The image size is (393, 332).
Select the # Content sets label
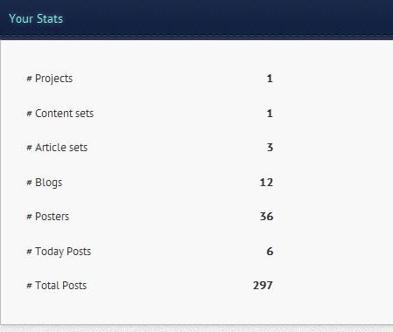click(x=60, y=114)
